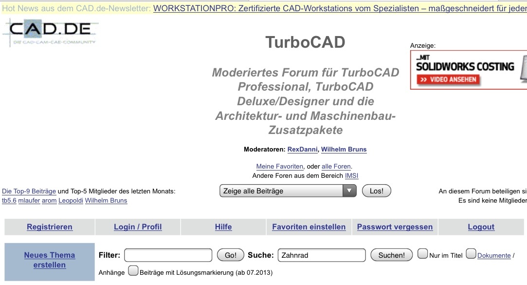Viewport: 527px width, 285px height.
Task: Toggle the Dokumente / Anhänge checkbox
Action: 471,253
